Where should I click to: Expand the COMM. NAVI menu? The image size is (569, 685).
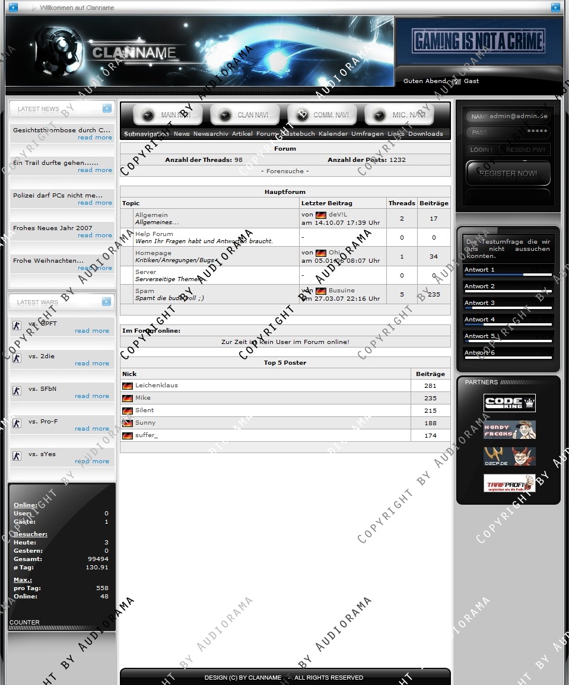pyautogui.click(x=322, y=115)
